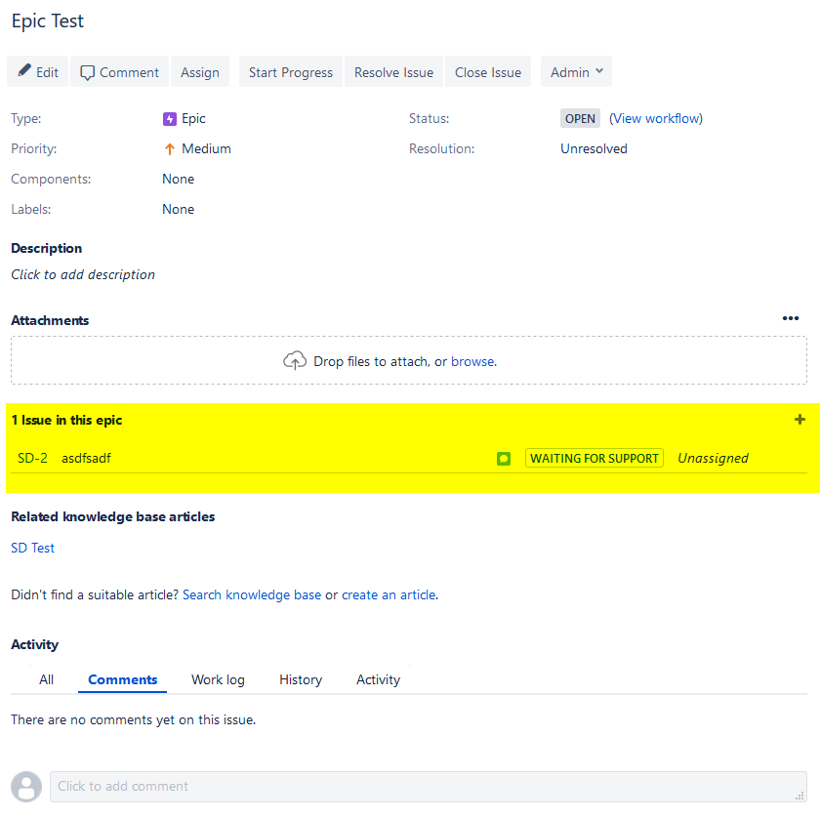
Task: Click the Unassigned assignee for SD-2
Action: (713, 458)
